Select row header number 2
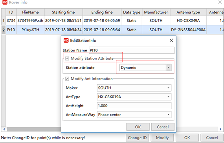Image resolution: width=224 pixels, height=143 pixels. pos(4,30)
